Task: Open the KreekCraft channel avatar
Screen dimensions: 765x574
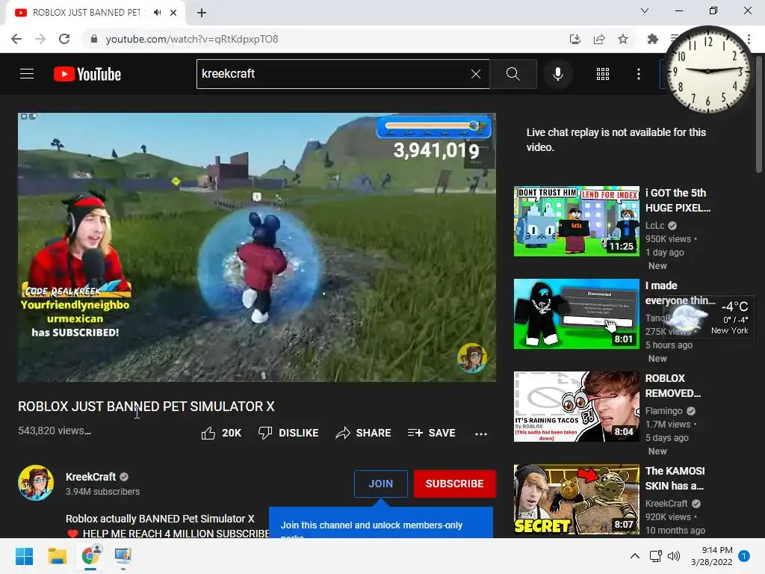Action: pyautogui.click(x=36, y=483)
